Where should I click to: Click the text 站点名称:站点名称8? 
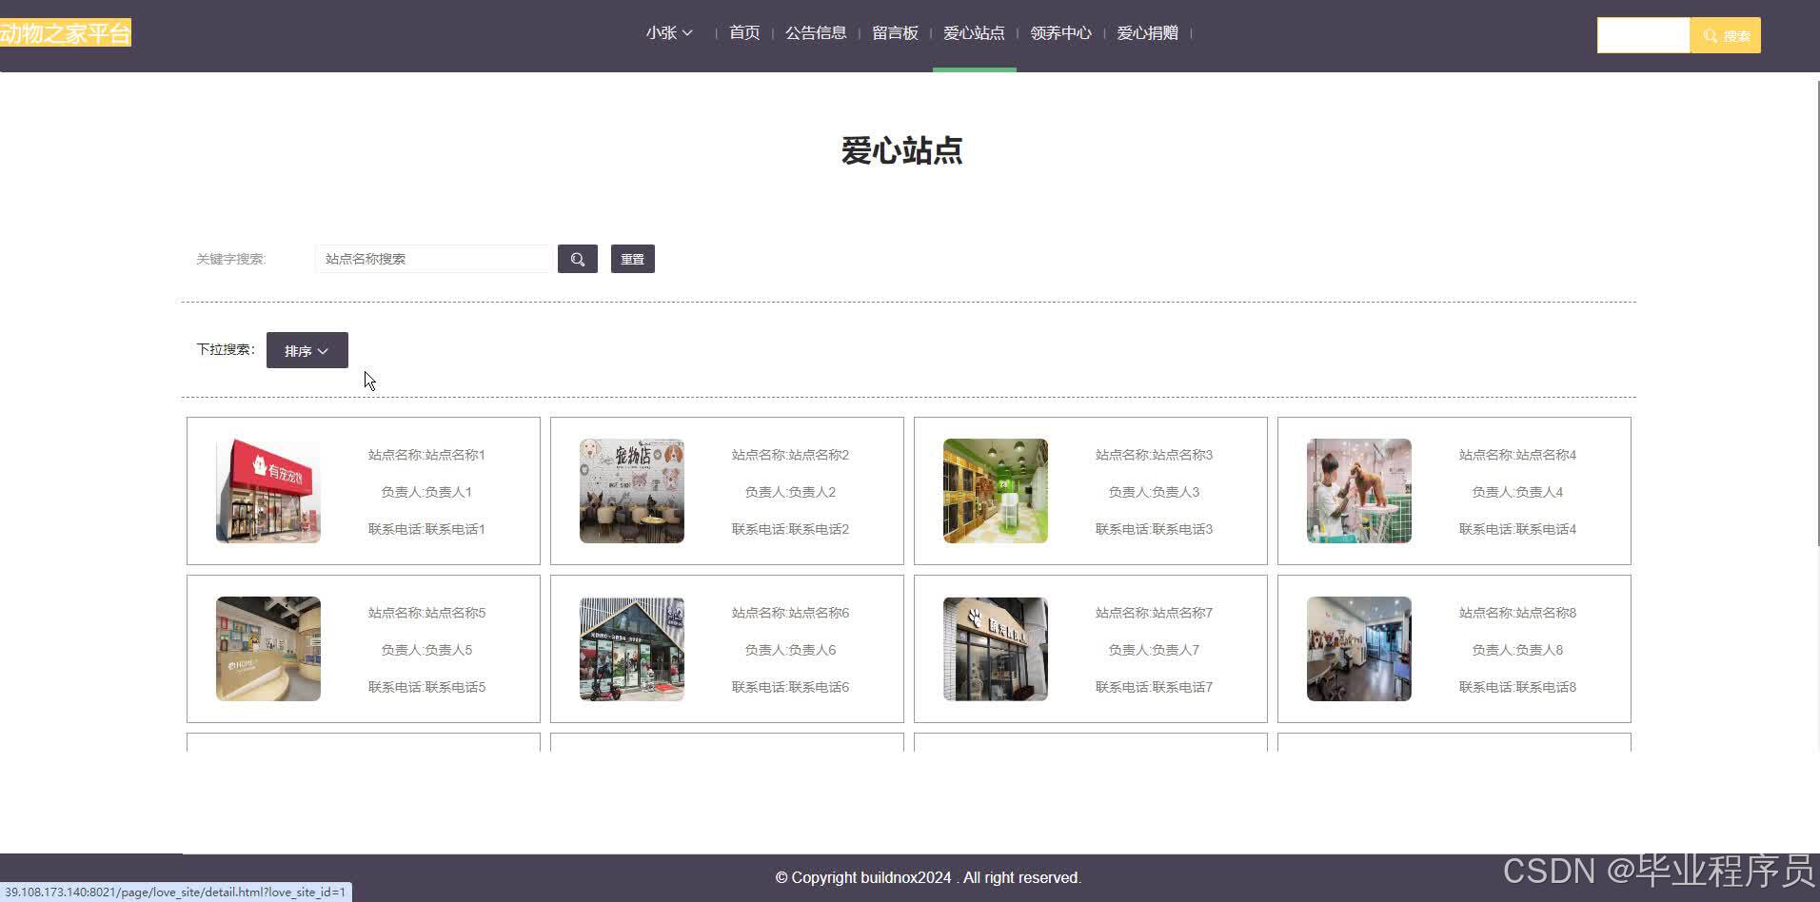point(1517,613)
